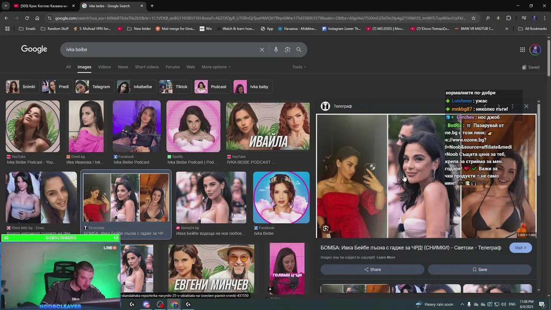This screenshot has width=551, height=310.
Task: Open the tab search dropdown arrow
Action: point(6,6)
